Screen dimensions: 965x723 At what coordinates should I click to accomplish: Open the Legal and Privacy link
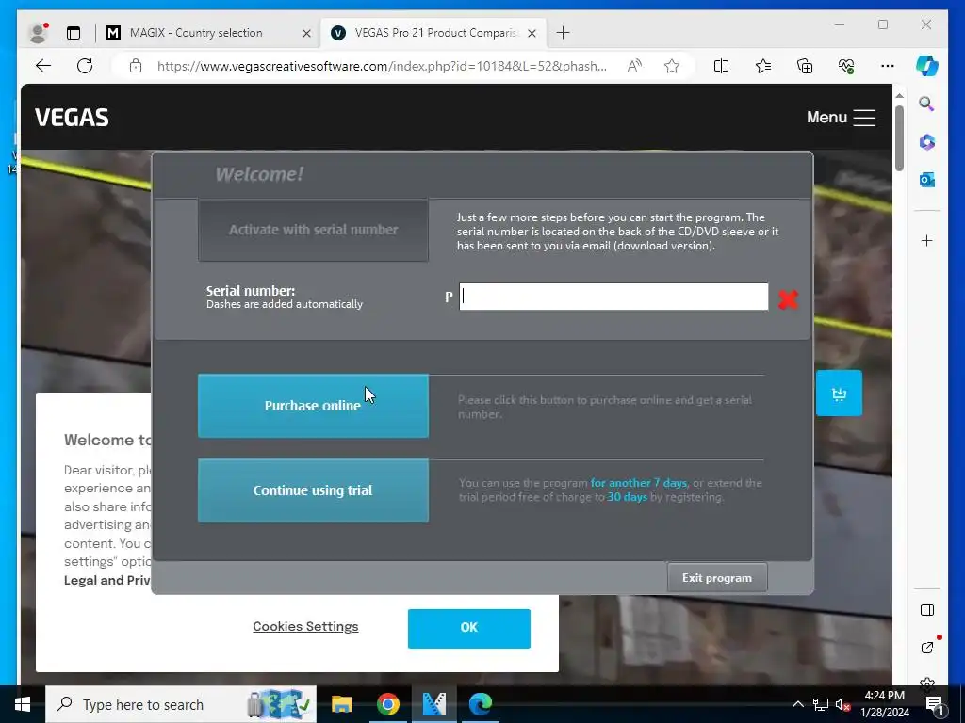pos(107,580)
